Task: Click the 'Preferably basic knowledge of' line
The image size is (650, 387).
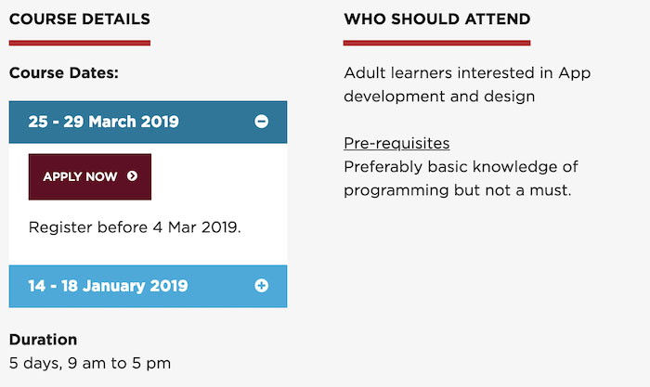Action: pyautogui.click(x=461, y=167)
